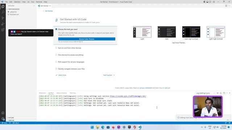Click the feedback icon in status bar
The image size is (232, 130).
pos(226,123)
